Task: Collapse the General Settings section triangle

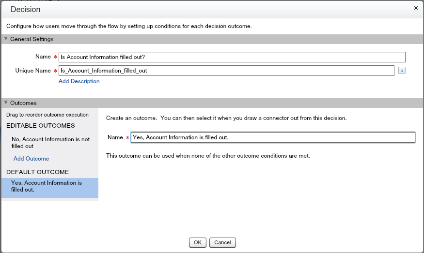Action: click(x=6, y=39)
